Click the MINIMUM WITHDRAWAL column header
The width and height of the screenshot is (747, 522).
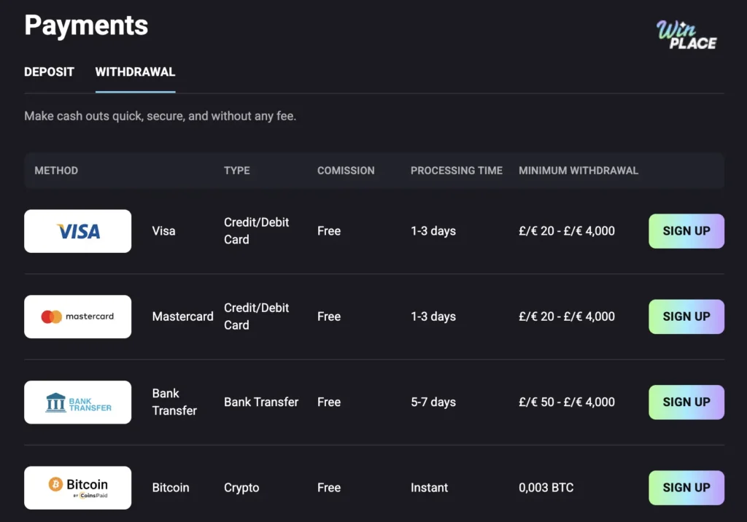pyautogui.click(x=578, y=170)
